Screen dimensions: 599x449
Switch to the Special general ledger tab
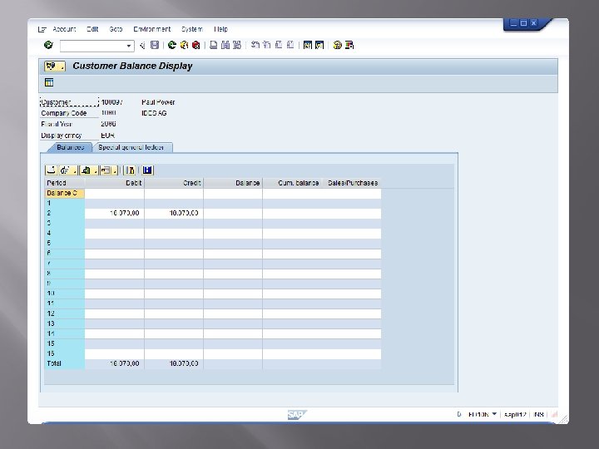[131, 147]
